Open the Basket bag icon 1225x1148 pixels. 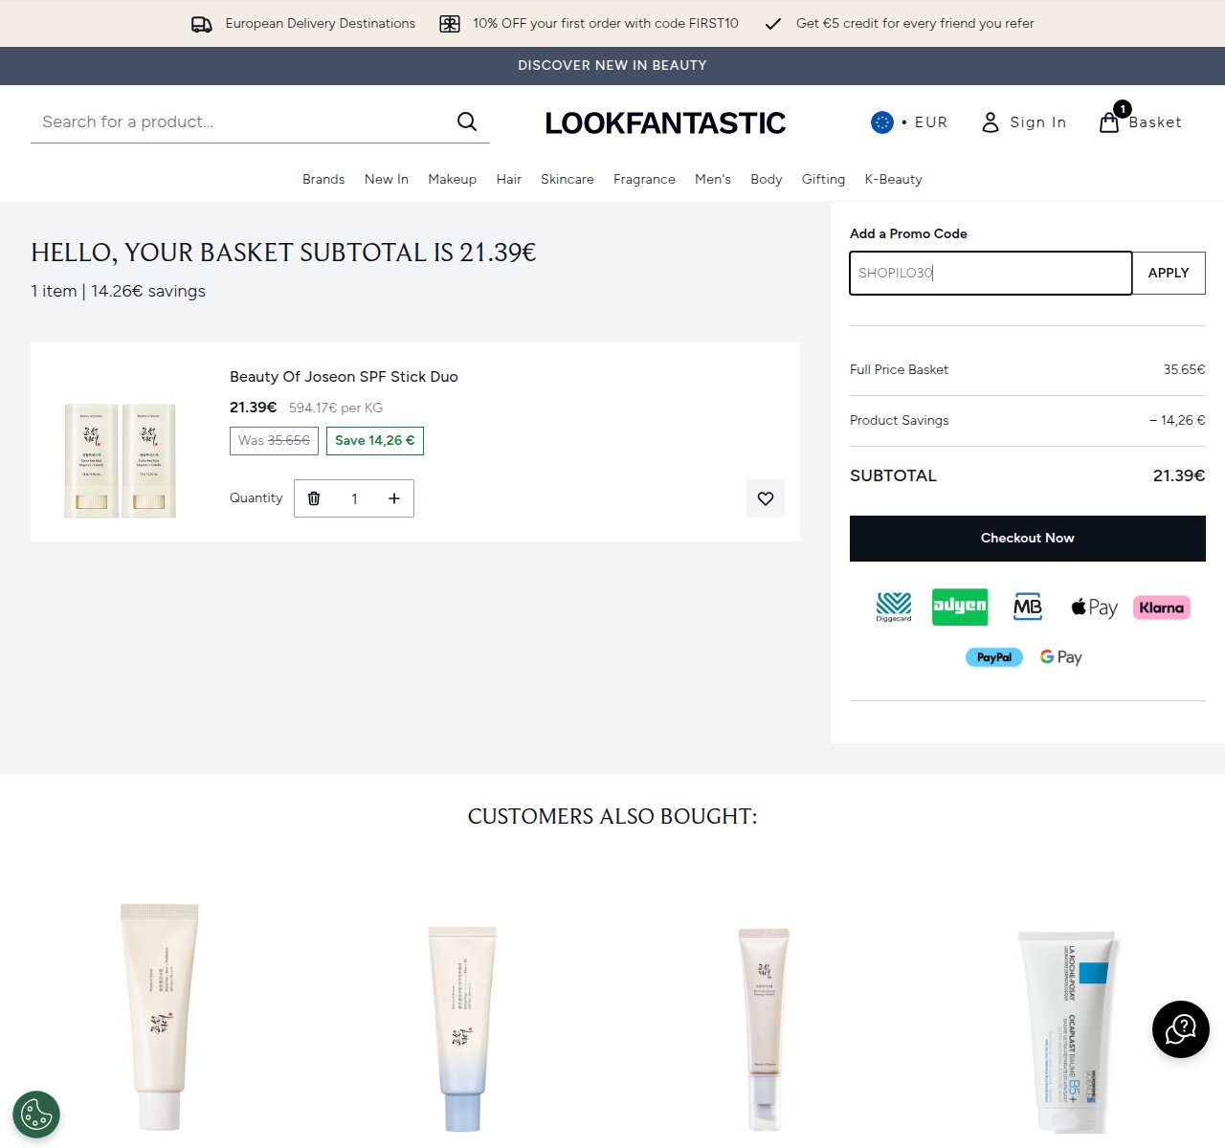(1109, 122)
